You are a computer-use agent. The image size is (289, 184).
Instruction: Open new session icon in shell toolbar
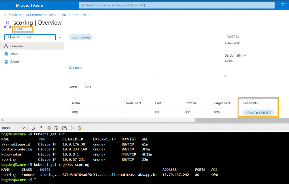pyautogui.click(x=65, y=128)
